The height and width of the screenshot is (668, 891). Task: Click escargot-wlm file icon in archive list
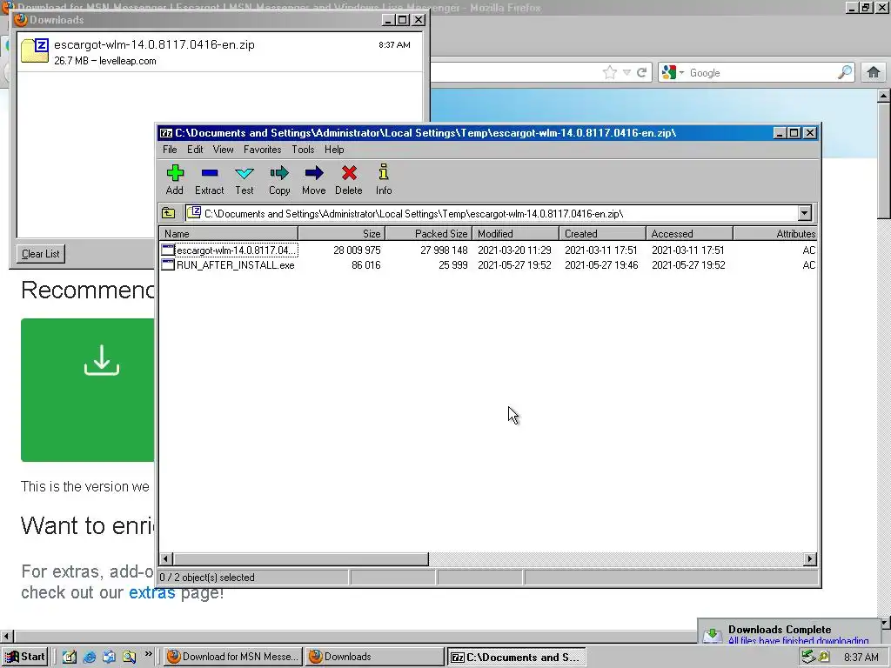168,250
